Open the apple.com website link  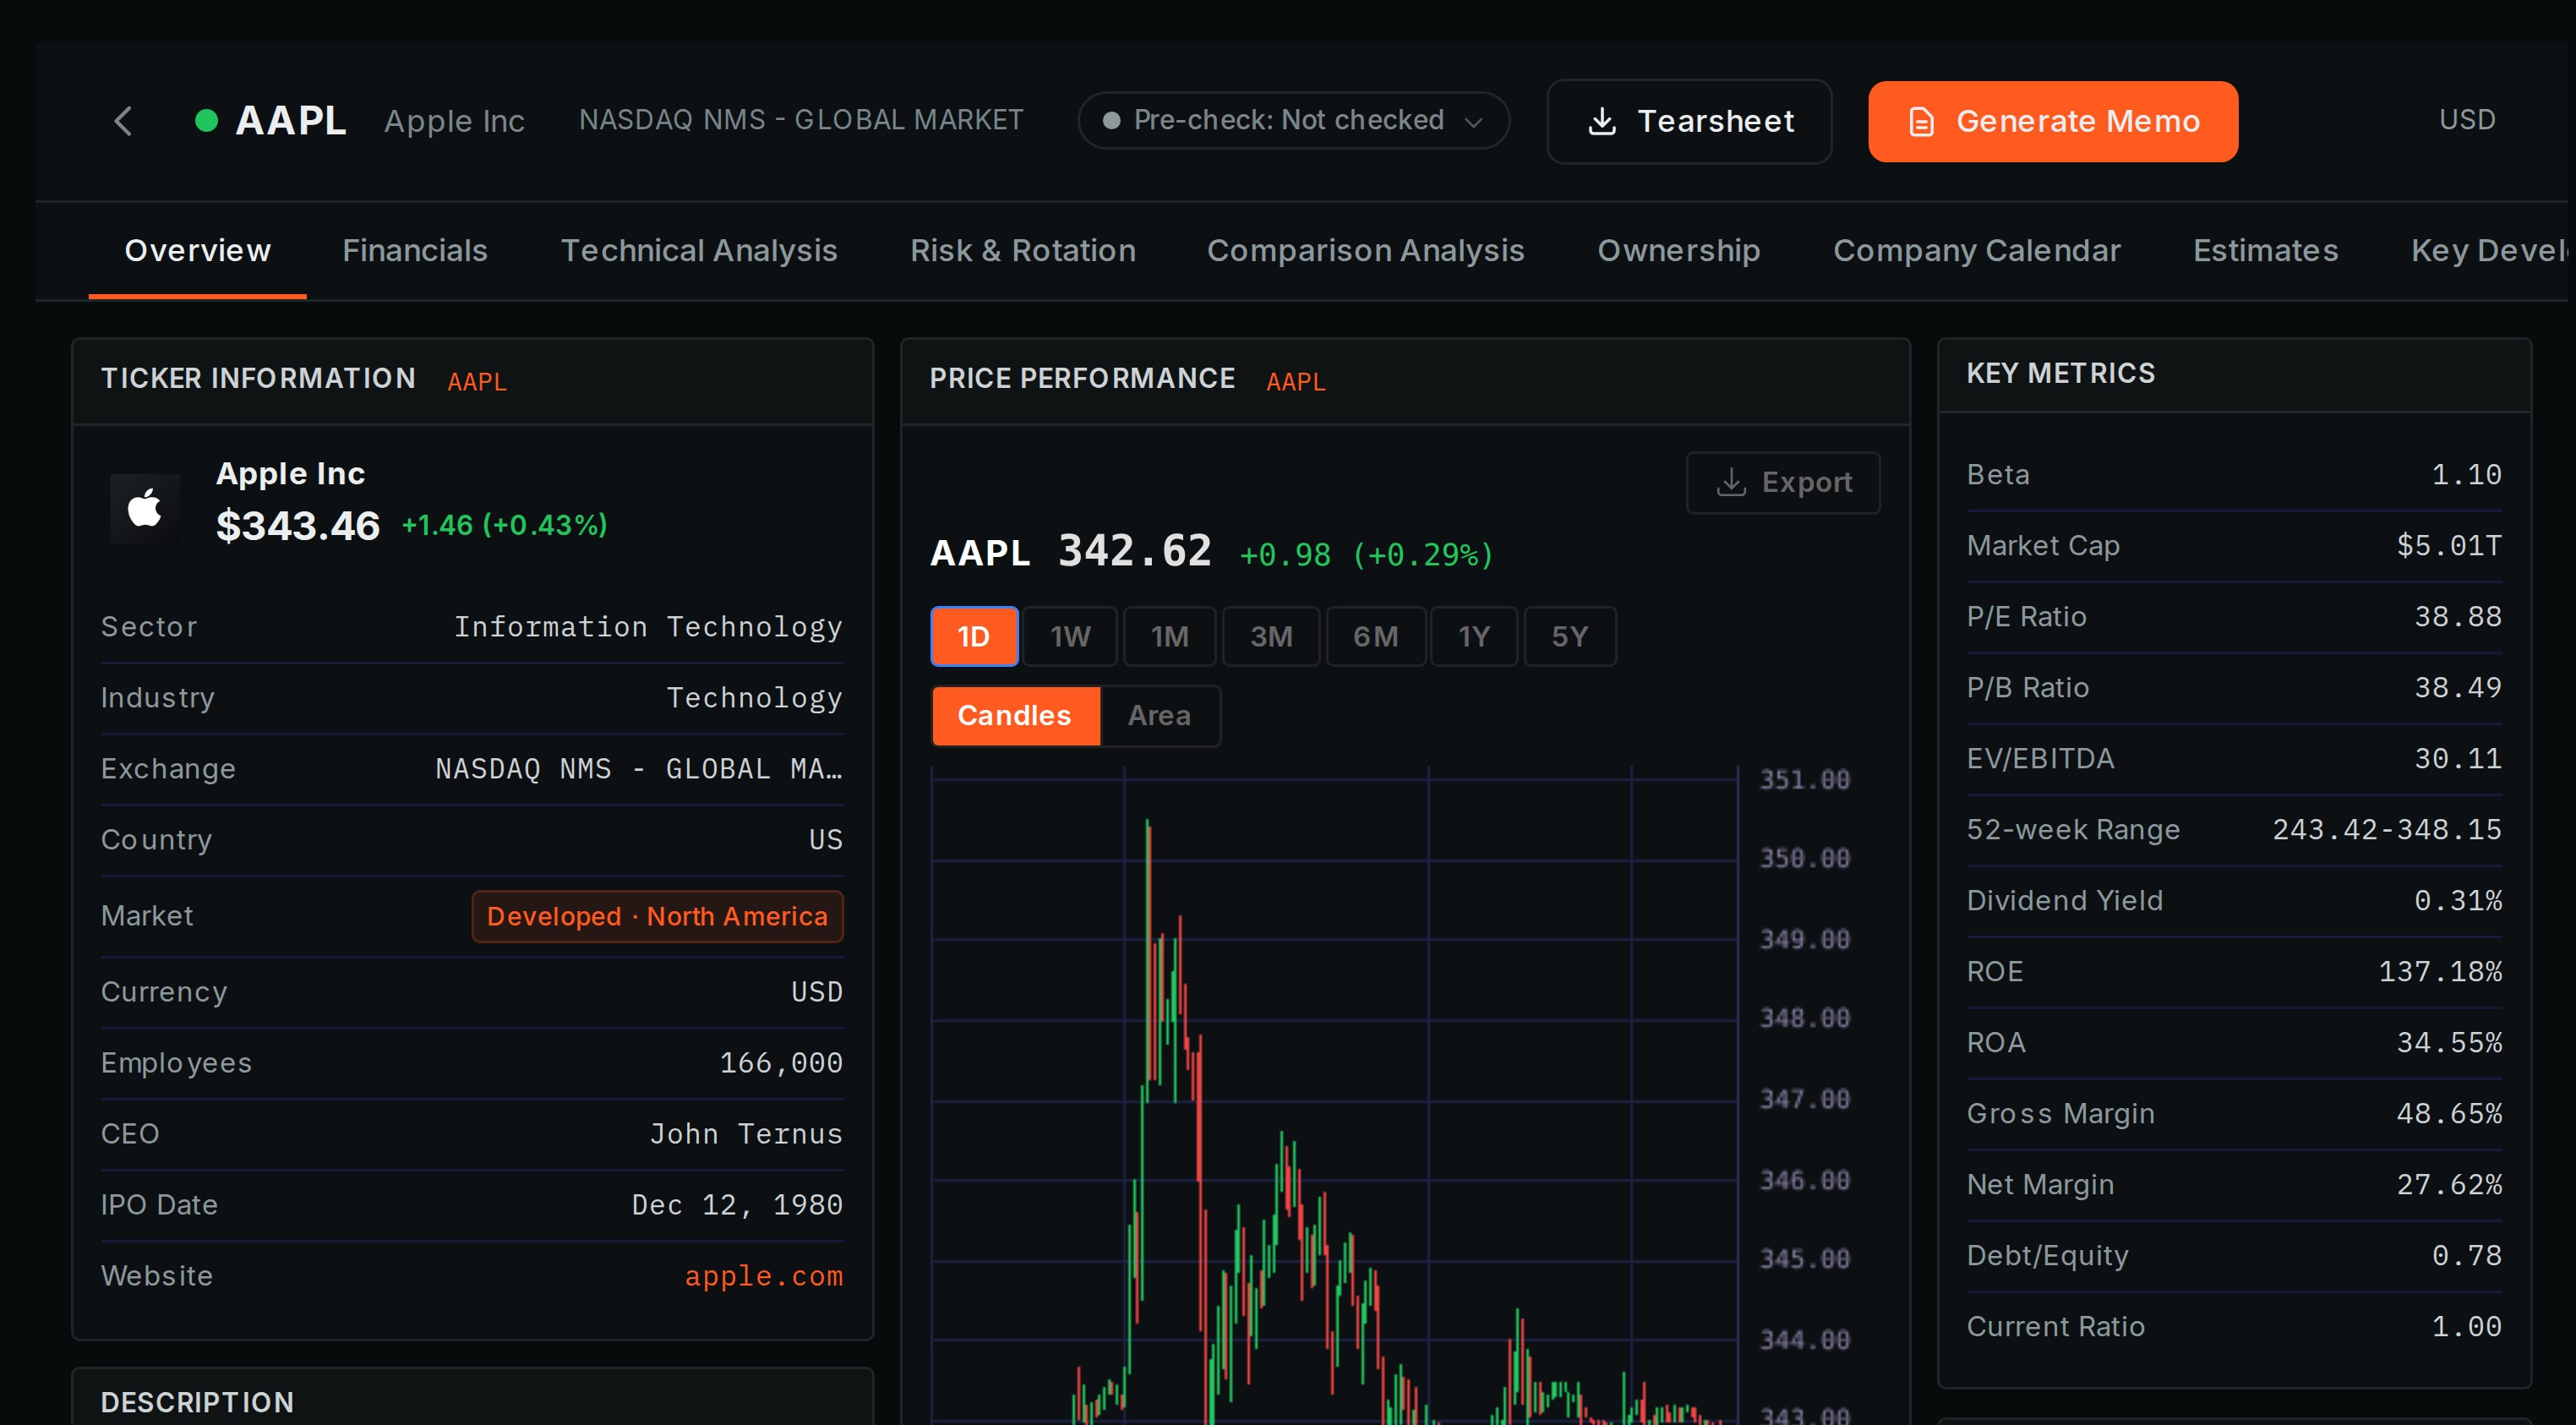(763, 1275)
